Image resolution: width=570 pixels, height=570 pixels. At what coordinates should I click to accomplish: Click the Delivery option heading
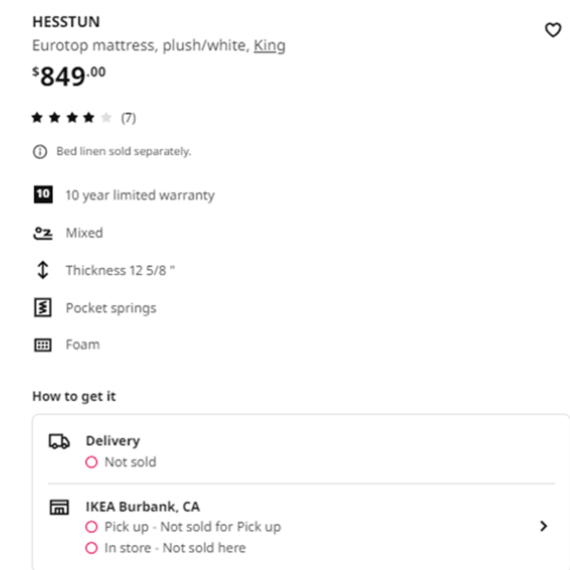(113, 441)
